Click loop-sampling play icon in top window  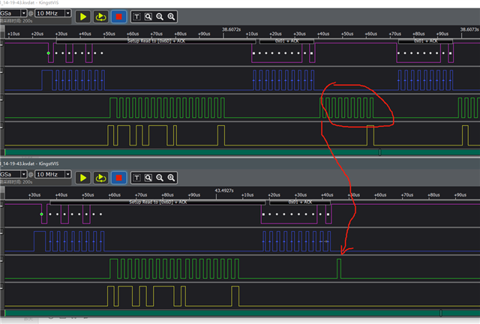100,16
